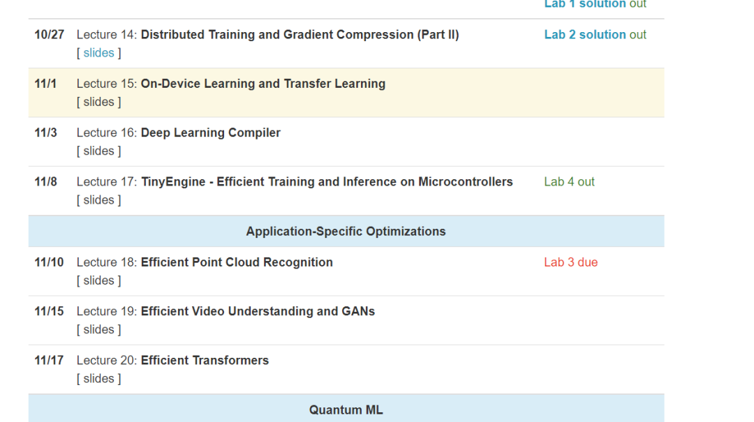Click the Lab 2 solution link
The width and height of the screenshot is (754, 422).
point(585,35)
